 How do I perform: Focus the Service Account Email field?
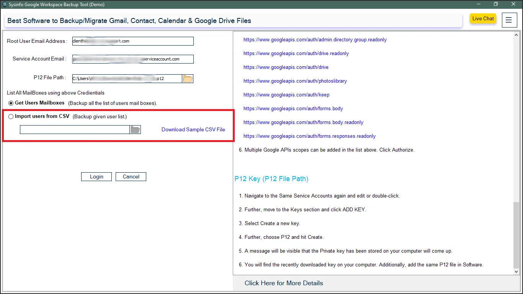(133, 59)
